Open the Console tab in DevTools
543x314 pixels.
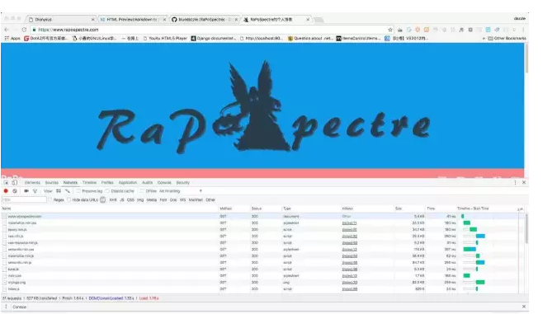point(164,183)
